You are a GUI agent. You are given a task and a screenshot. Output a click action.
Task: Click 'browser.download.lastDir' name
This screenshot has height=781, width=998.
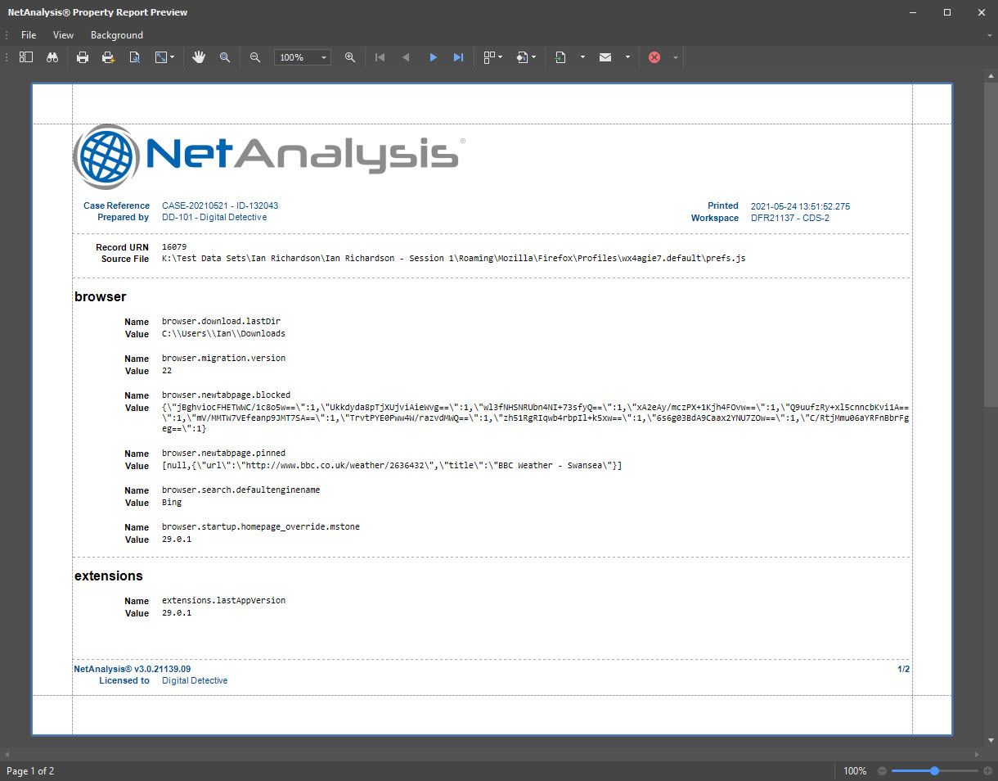(x=221, y=322)
